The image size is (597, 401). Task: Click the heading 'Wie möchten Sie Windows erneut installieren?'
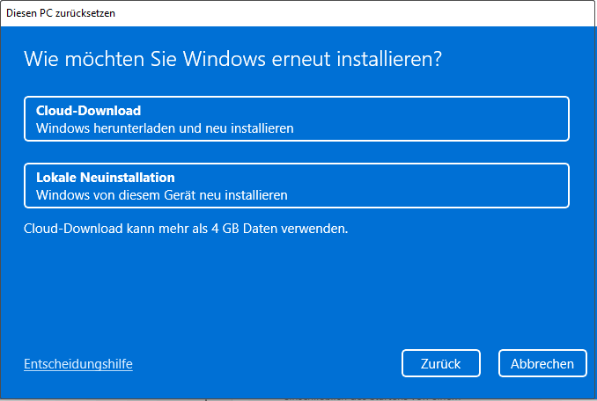click(x=232, y=61)
